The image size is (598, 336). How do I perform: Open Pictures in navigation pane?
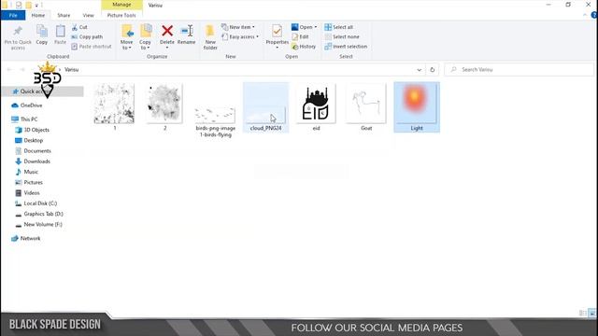[x=29, y=183]
